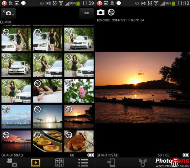Open the remote shooting camera tab
This screenshot has height=168, width=190.
coord(12,163)
